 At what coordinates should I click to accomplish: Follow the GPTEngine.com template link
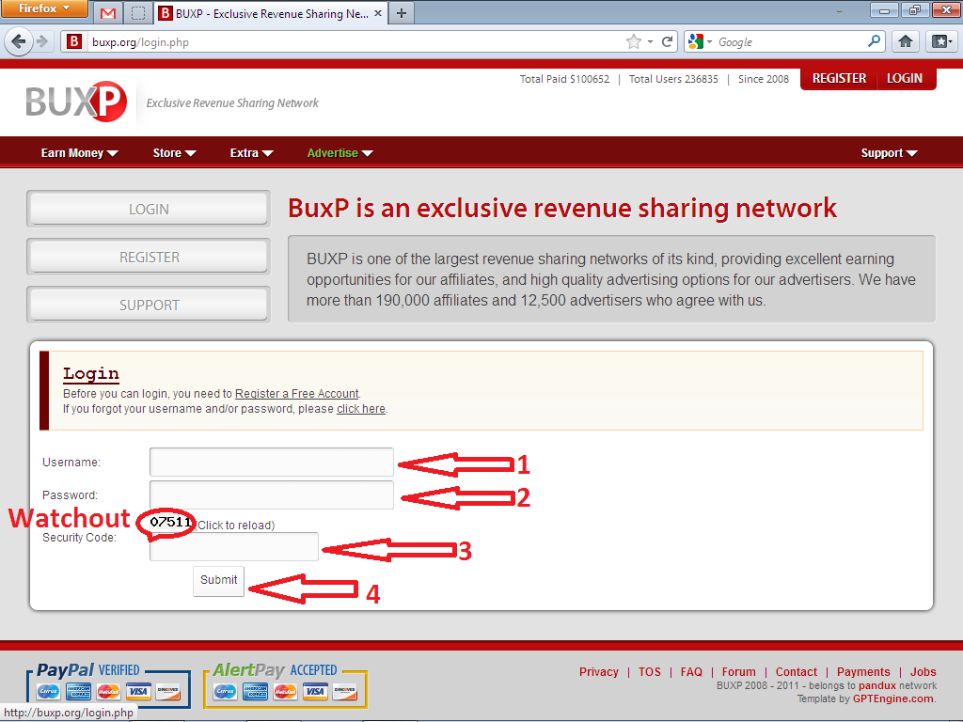(893, 698)
